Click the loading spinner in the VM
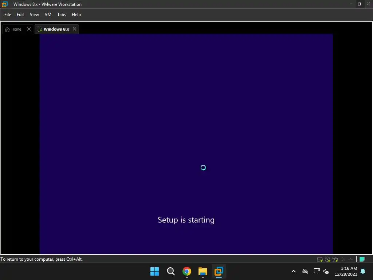Image resolution: width=373 pixels, height=280 pixels. tap(203, 168)
